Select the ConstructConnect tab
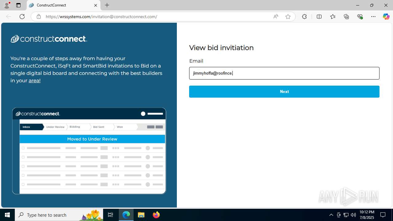Viewport: 393px width, 221px height. point(63,5)
